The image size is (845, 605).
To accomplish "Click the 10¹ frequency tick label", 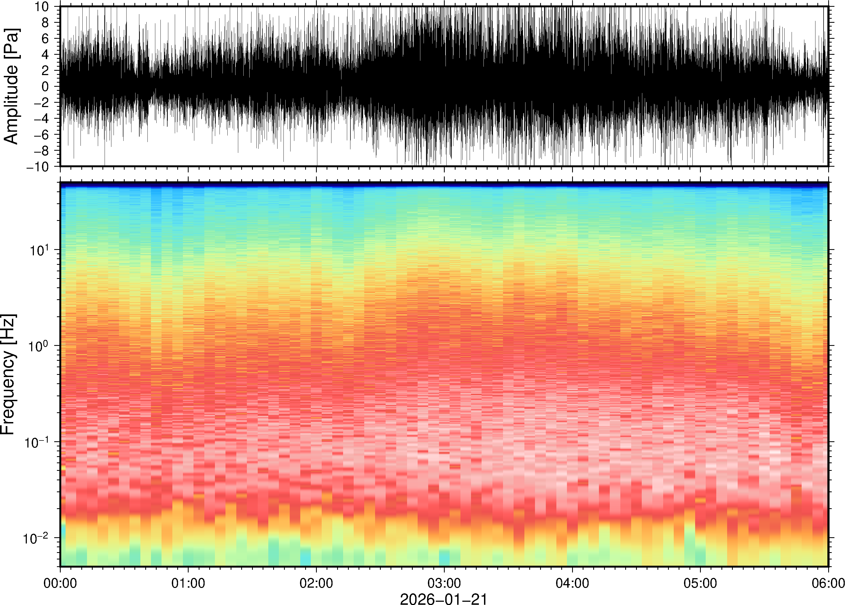I will coord(39,250).
